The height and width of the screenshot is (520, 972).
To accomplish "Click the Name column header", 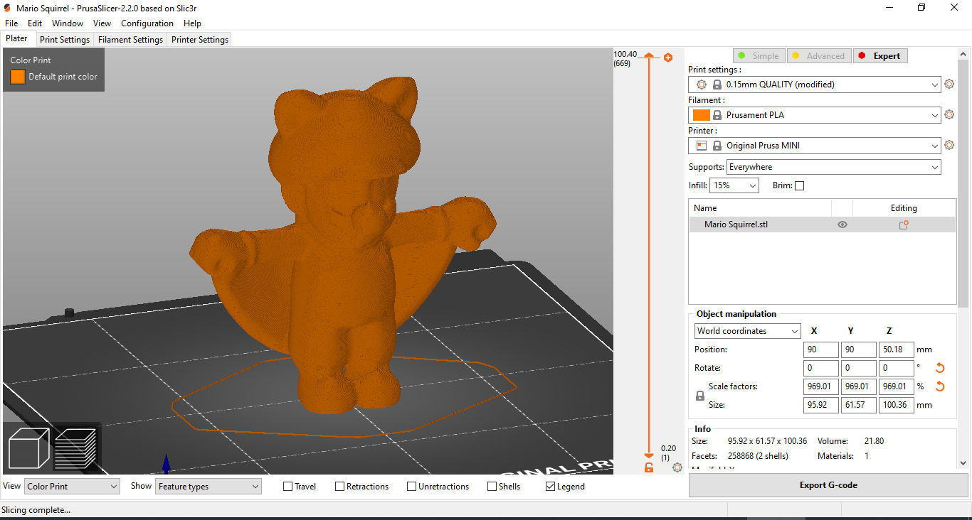I will click(x=760, y=208).
